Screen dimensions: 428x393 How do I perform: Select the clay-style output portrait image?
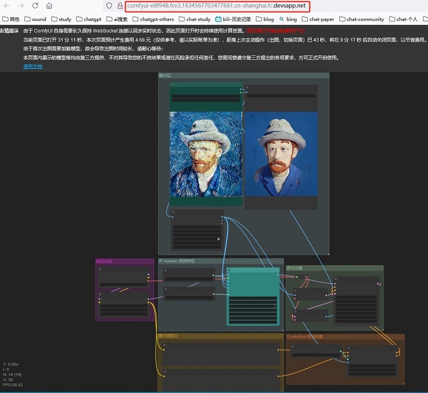281,154
